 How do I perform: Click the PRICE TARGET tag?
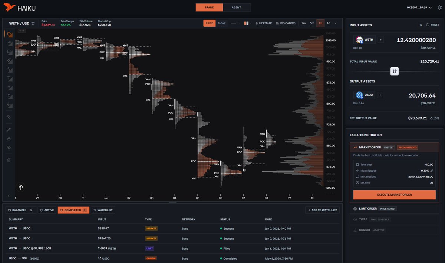click(x=388, y=209)
